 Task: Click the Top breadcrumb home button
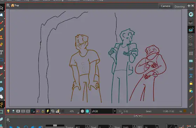(x=15, y=5)
